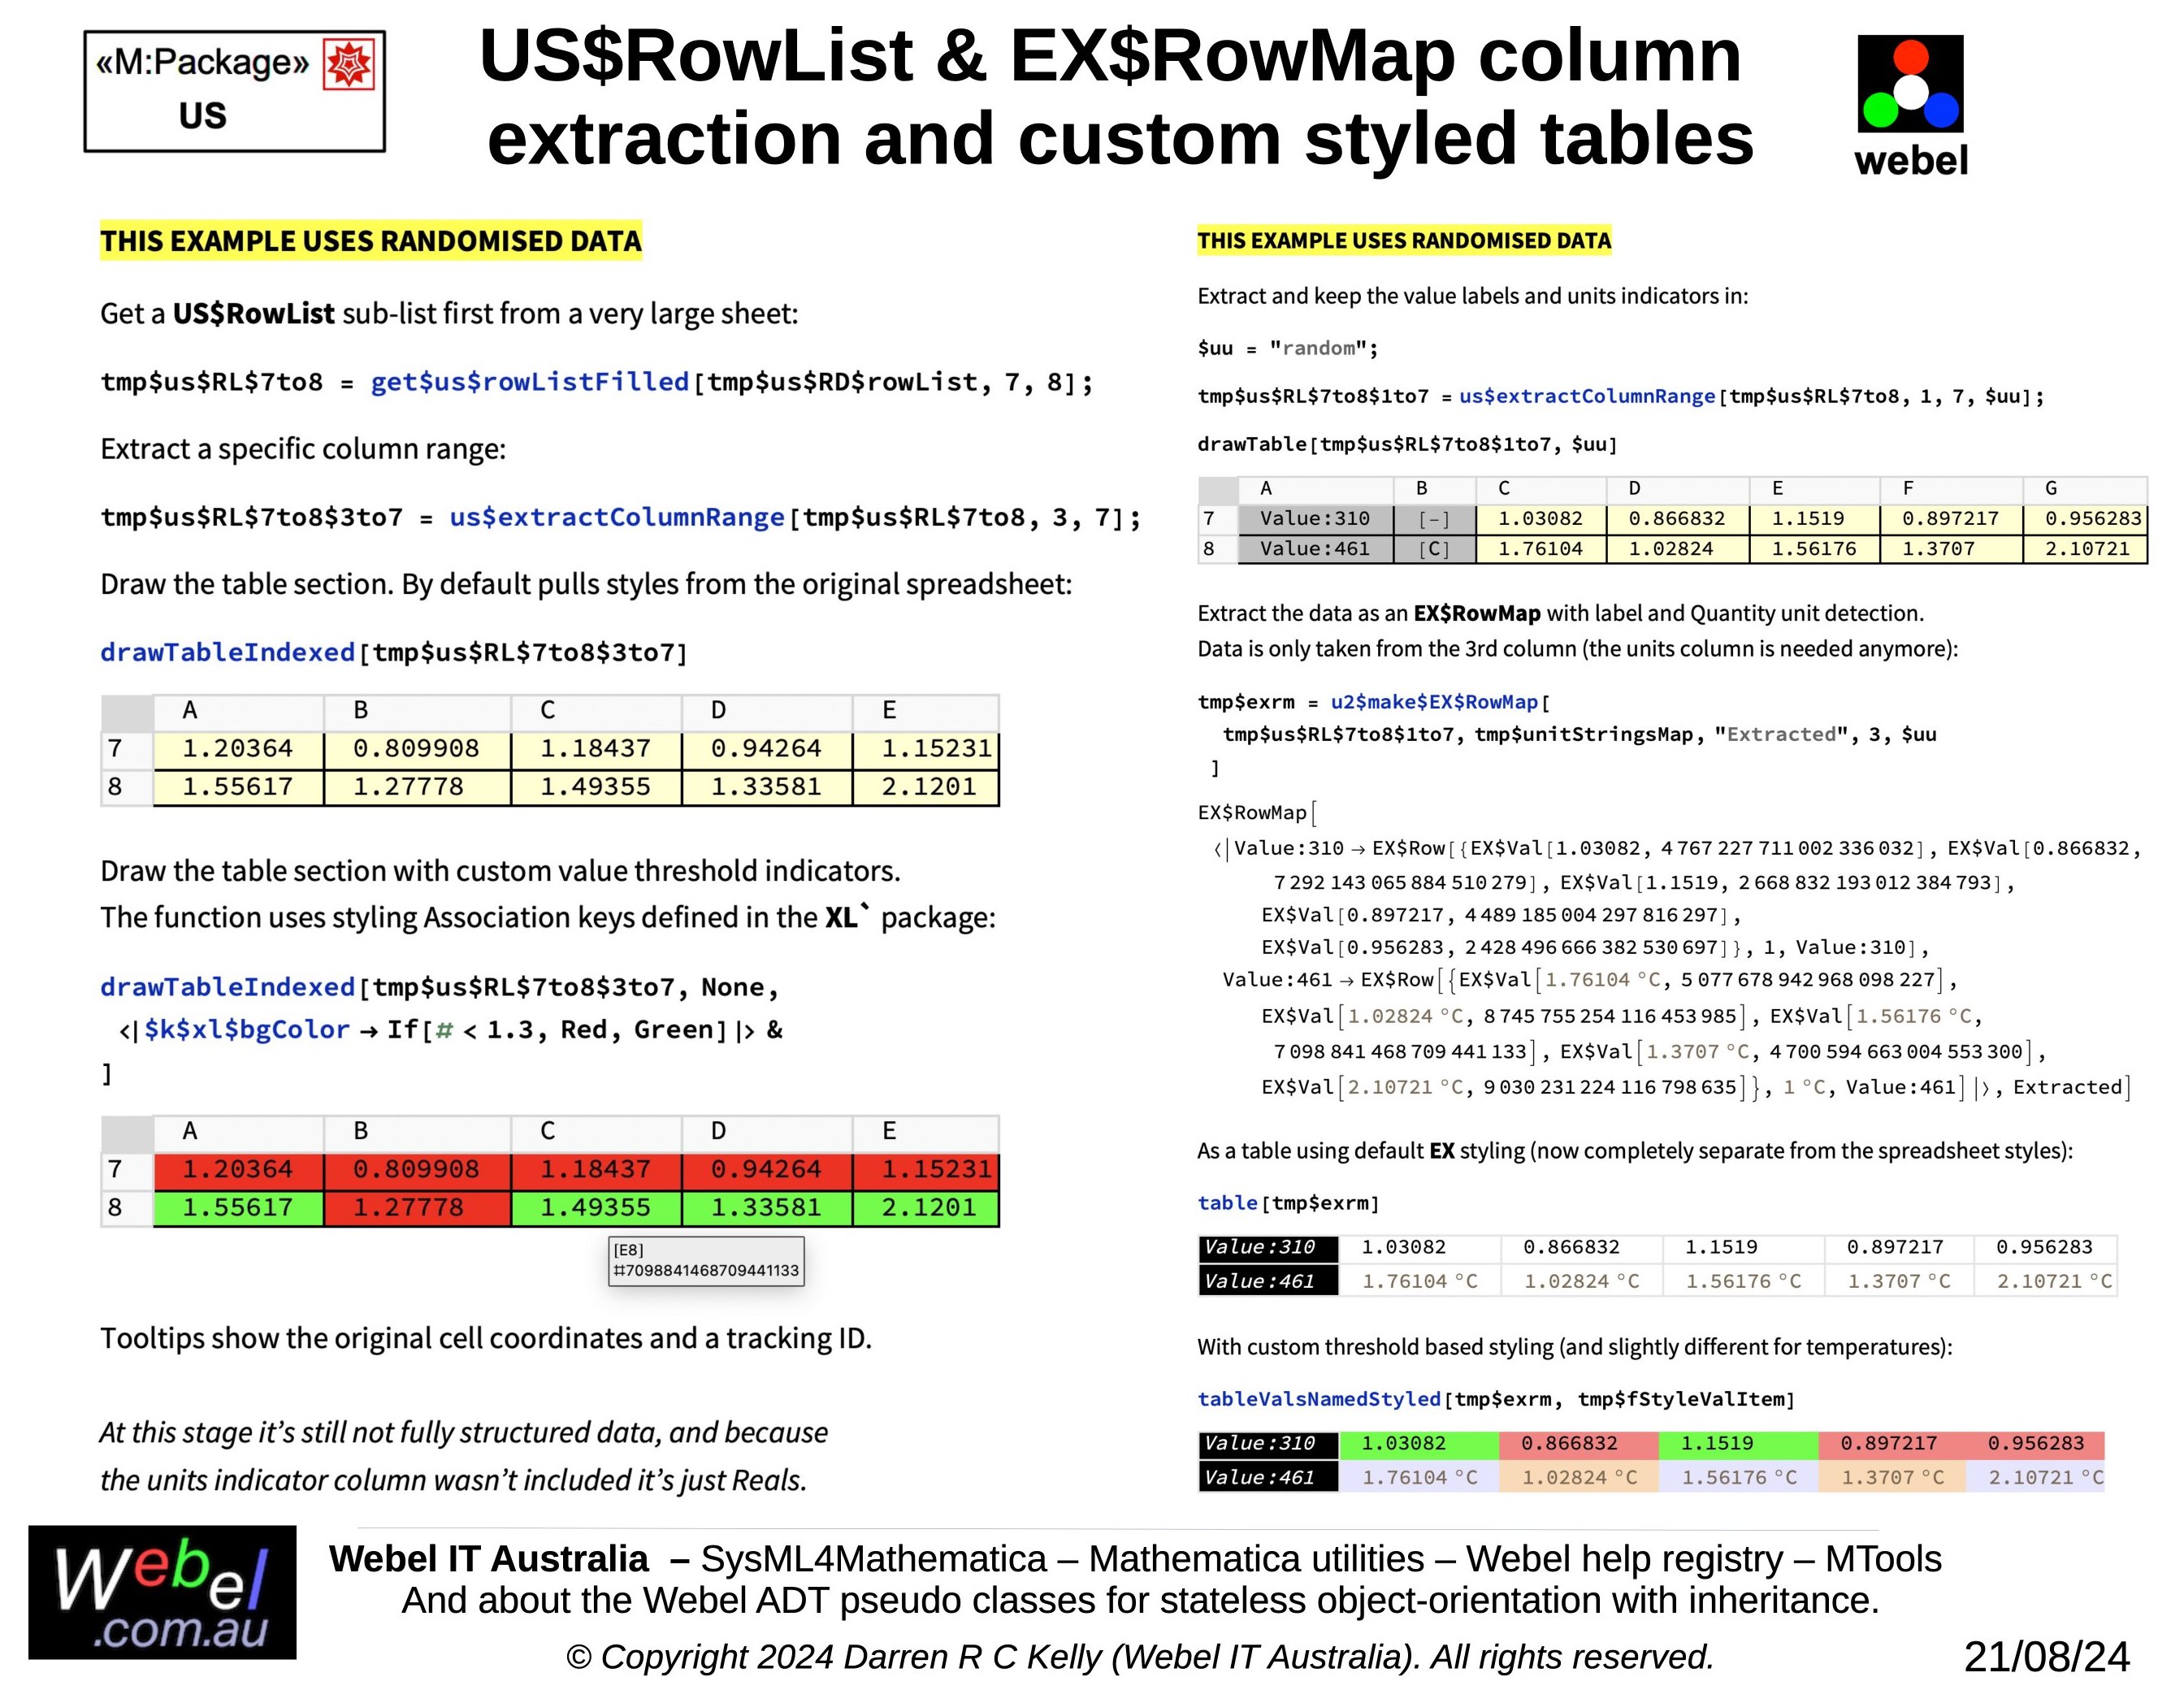Open Mathematica utilities in the footer
This screenshot has height=1690, width=2184.
[x=1256, y=1559]
